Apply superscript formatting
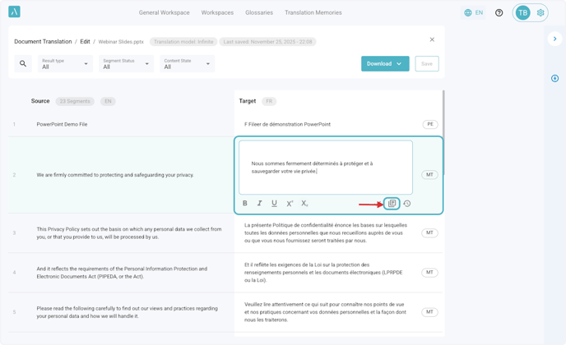566x345 pixels. (290, 204)
